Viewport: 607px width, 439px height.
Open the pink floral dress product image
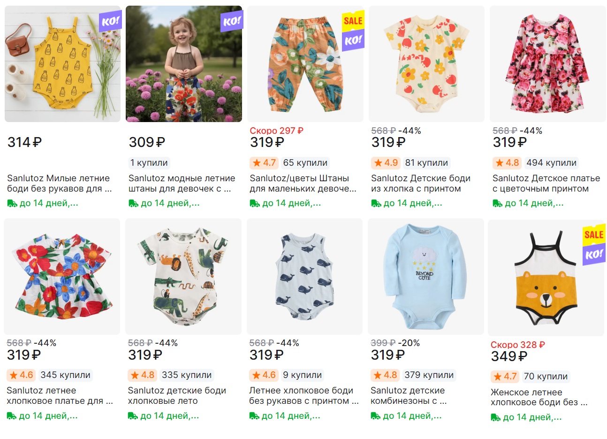(547, 64)
